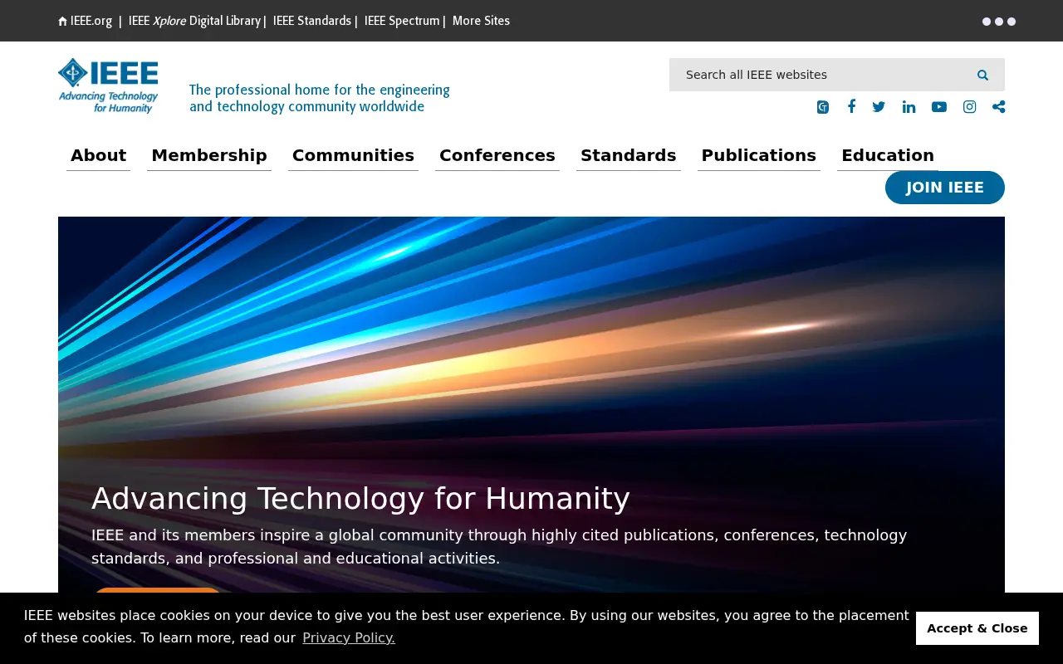Go to IEEE.org in the top bar
This screenshot has height=664, width=1063.
coord(85,21)
